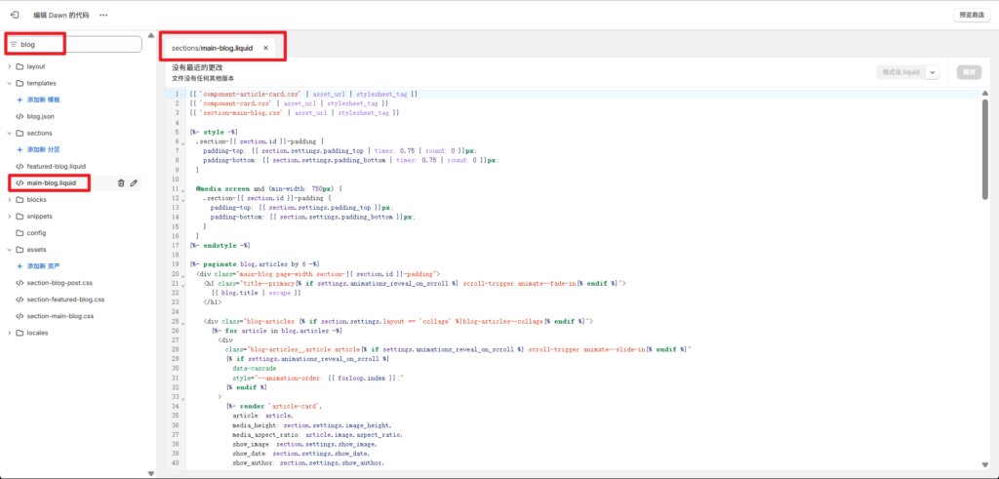The width and height of the screenshot is (999, 479).
Task: Open dropdown arrow next to Format liquid
Action: point(933,72)
